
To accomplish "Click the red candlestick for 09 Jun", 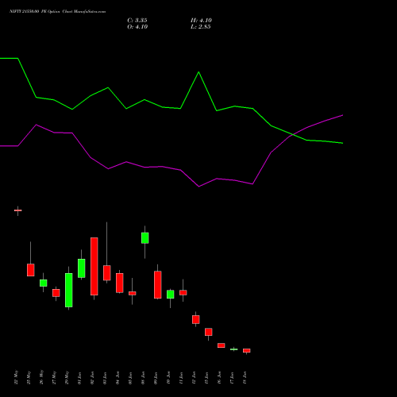I will pyautogui.click(x=158, y=284).
